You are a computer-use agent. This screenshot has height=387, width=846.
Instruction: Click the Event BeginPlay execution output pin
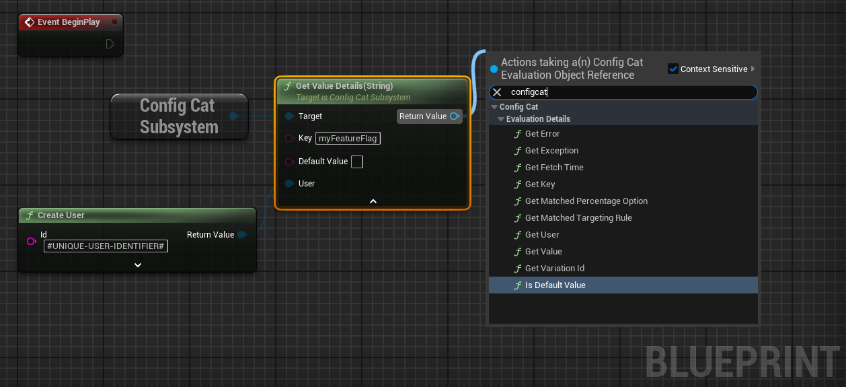110,44
